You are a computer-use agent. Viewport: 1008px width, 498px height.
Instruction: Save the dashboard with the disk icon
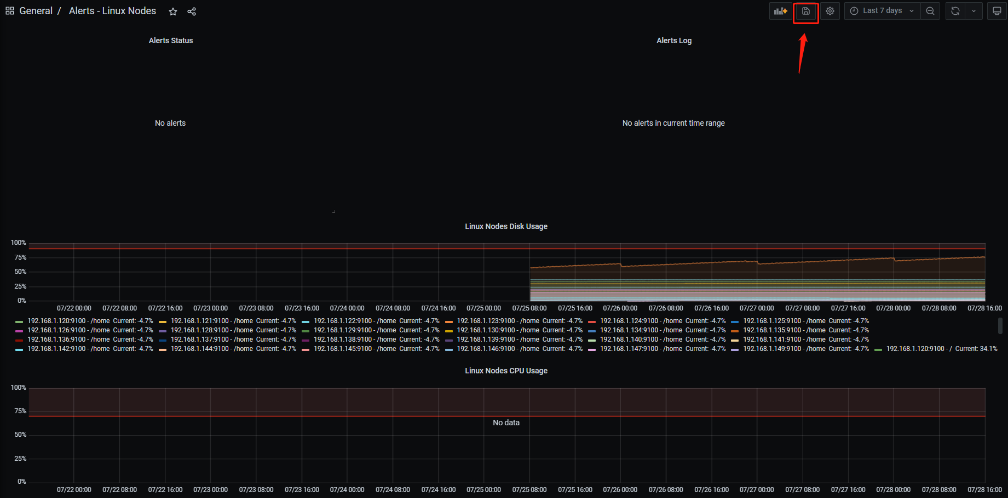click(806, 11)
